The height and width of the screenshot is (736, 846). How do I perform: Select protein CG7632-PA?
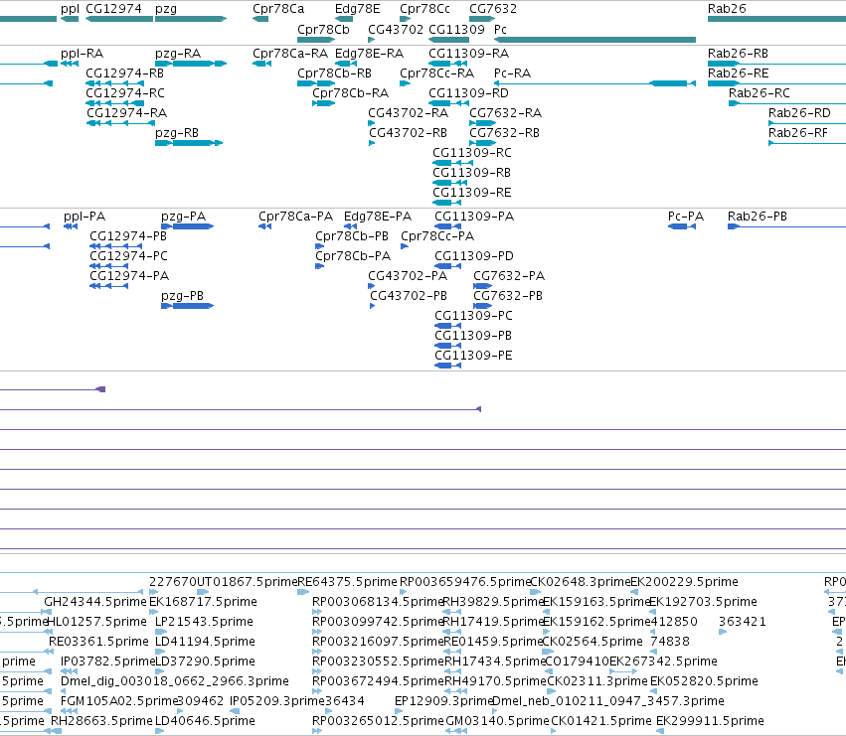(x=509, y=276)
